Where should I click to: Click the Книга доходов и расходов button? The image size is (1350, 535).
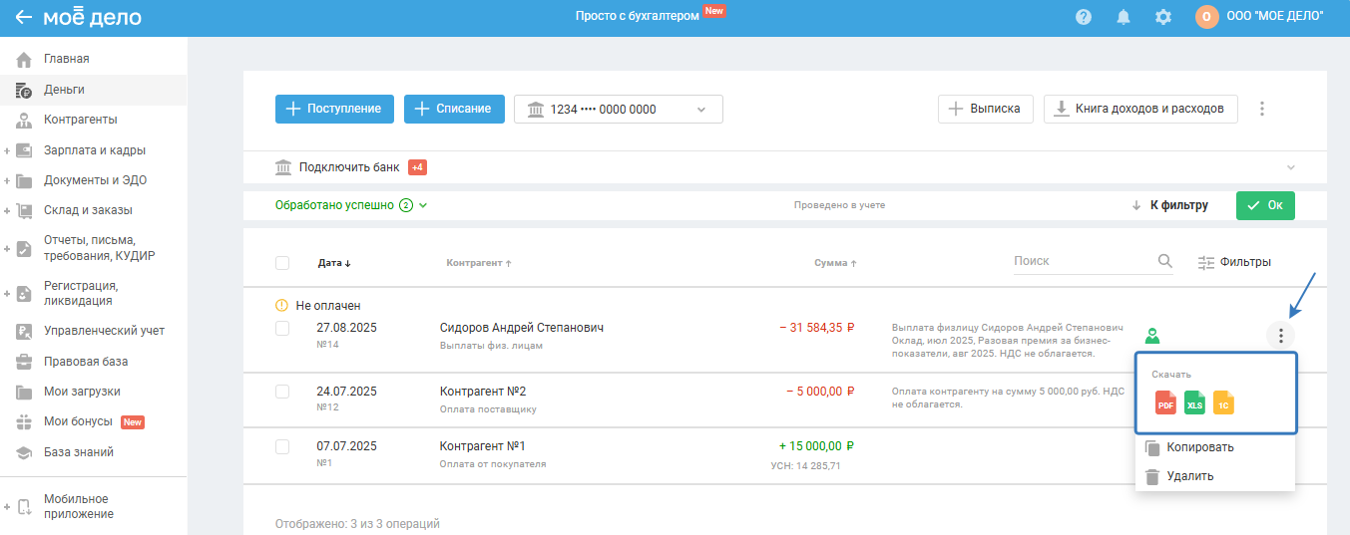[1139, 109]
